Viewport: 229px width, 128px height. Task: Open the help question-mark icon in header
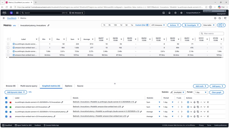pos(175,13)
